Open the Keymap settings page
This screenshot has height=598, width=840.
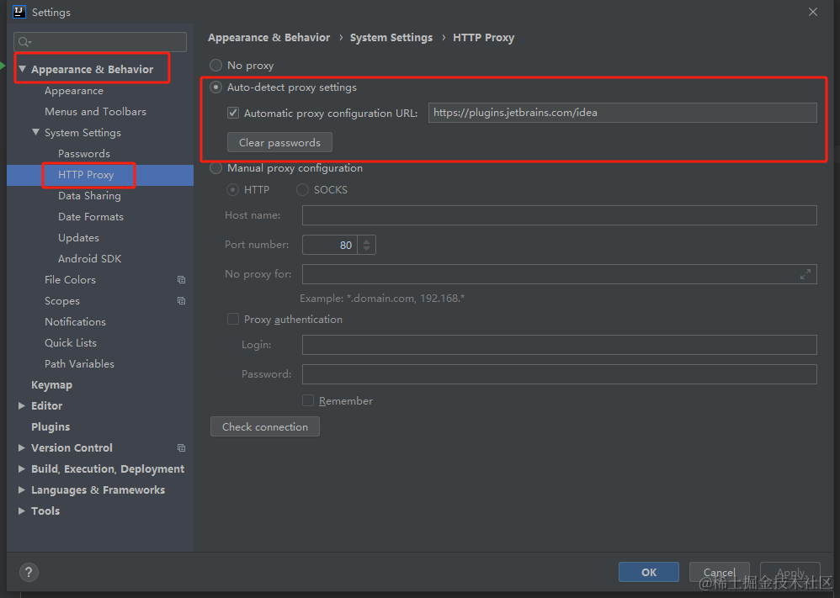(51, 385)
